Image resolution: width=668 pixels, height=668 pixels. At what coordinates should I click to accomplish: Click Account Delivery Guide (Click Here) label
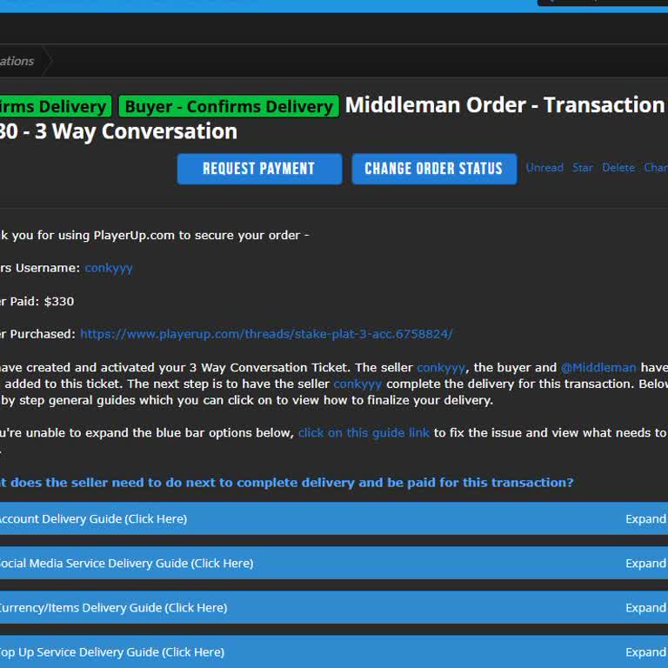tap(93, 519)
